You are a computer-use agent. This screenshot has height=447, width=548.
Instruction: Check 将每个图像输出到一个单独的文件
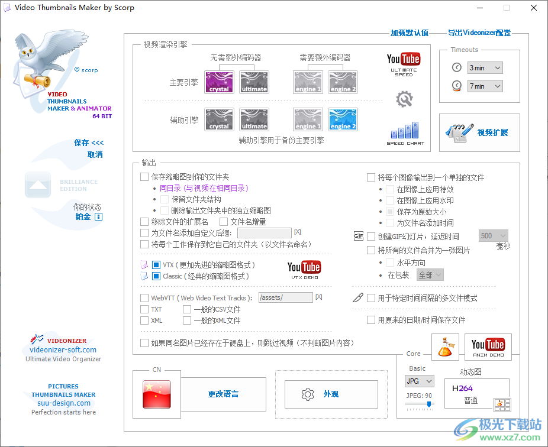371,177
